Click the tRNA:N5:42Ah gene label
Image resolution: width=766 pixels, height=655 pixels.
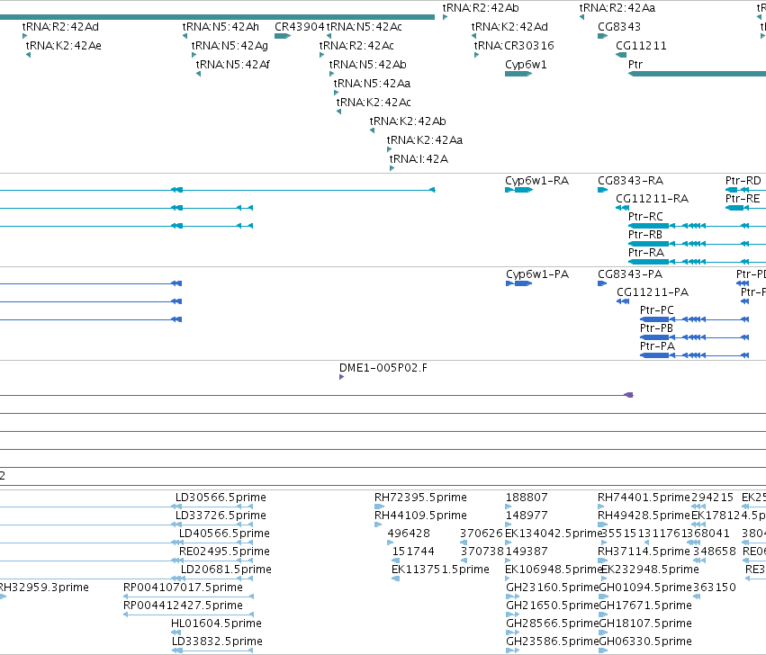click(x=221, y=27)
